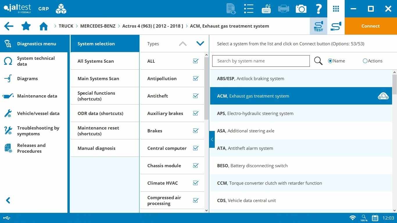Click the 100% zoom magnifier icon
Screen dimensions: 397x223
pos(364,218)
